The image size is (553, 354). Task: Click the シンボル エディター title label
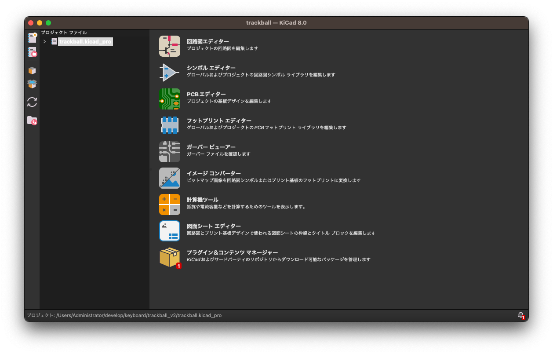click(x=211, y=68)
